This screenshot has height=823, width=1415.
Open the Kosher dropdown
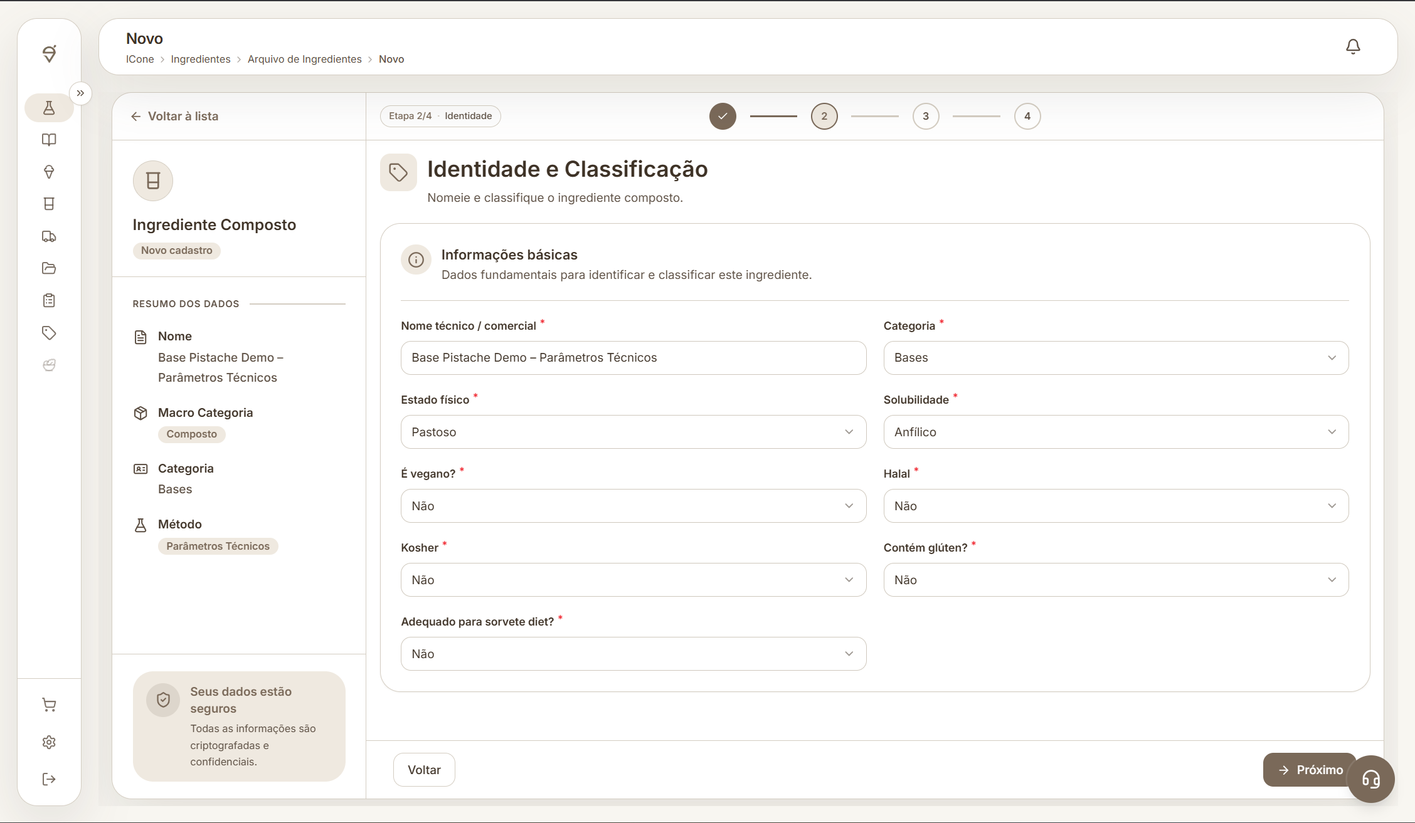[x=633, y=580]
